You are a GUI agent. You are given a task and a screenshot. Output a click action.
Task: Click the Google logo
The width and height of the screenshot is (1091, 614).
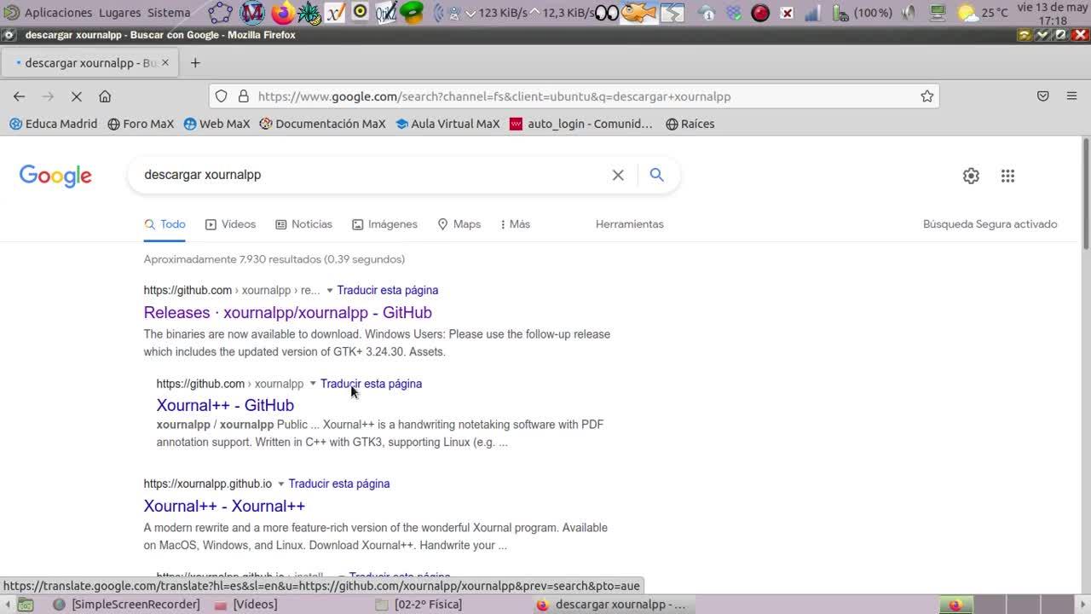click(x=55, y=176)
